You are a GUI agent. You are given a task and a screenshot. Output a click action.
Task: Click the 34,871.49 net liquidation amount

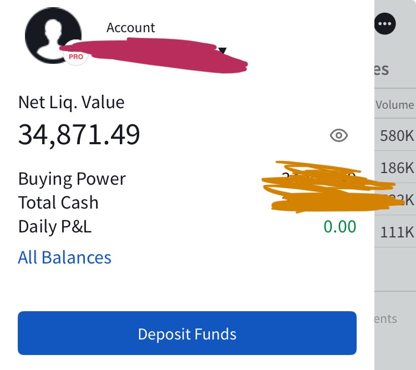79,134
